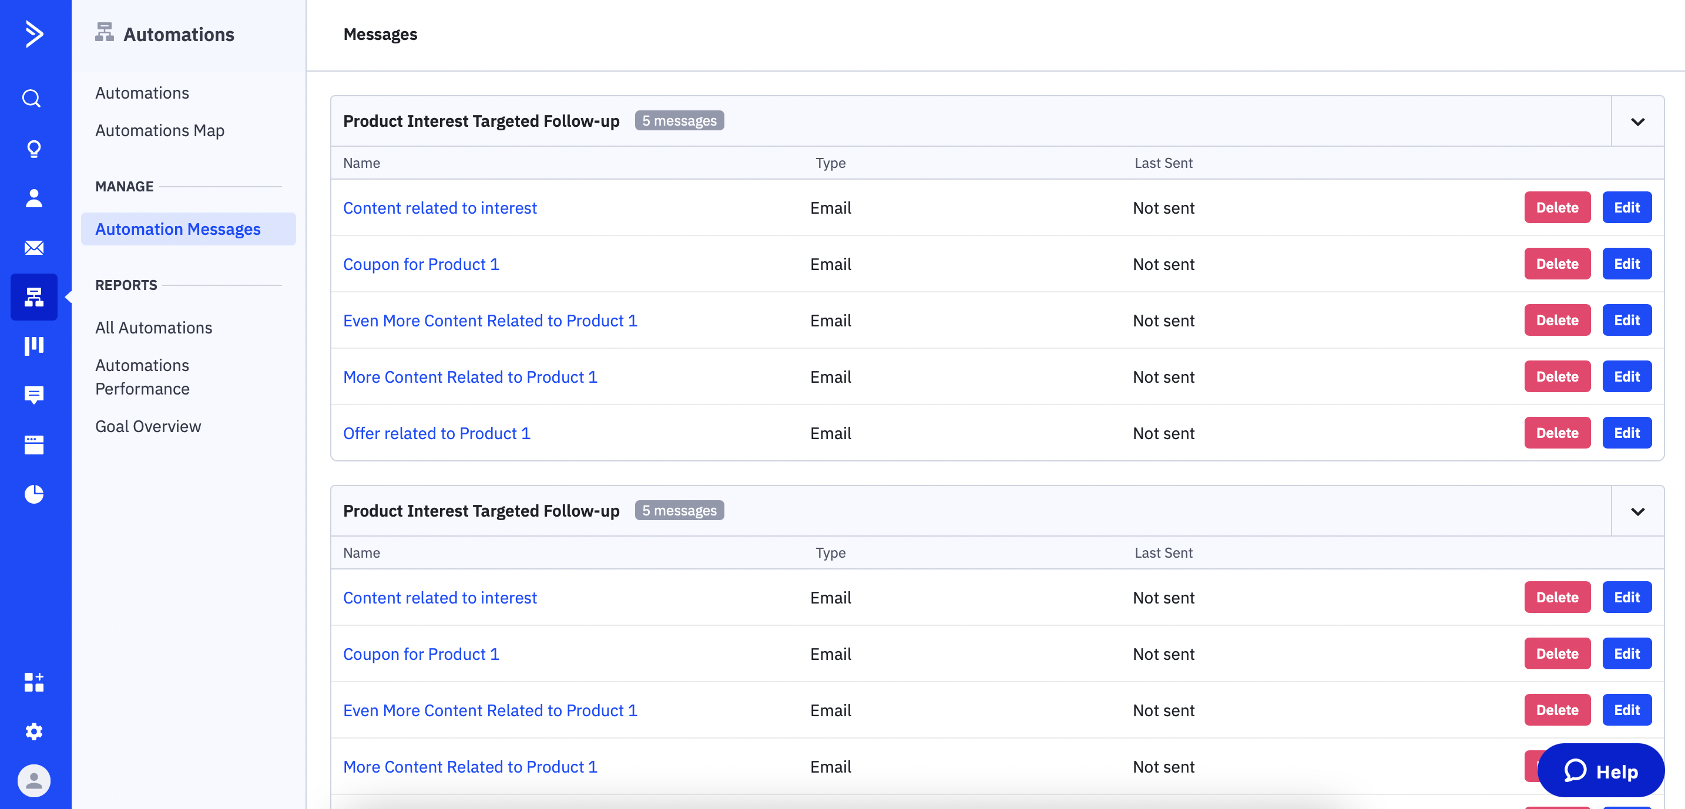The height and width of the screenshot is (809, 1685).
Task: Open the Deals pipeline board icon
Action: (33, 346)
